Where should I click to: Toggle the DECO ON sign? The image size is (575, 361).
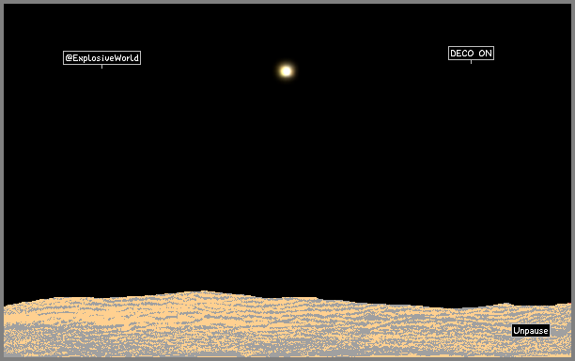point(471,54)
